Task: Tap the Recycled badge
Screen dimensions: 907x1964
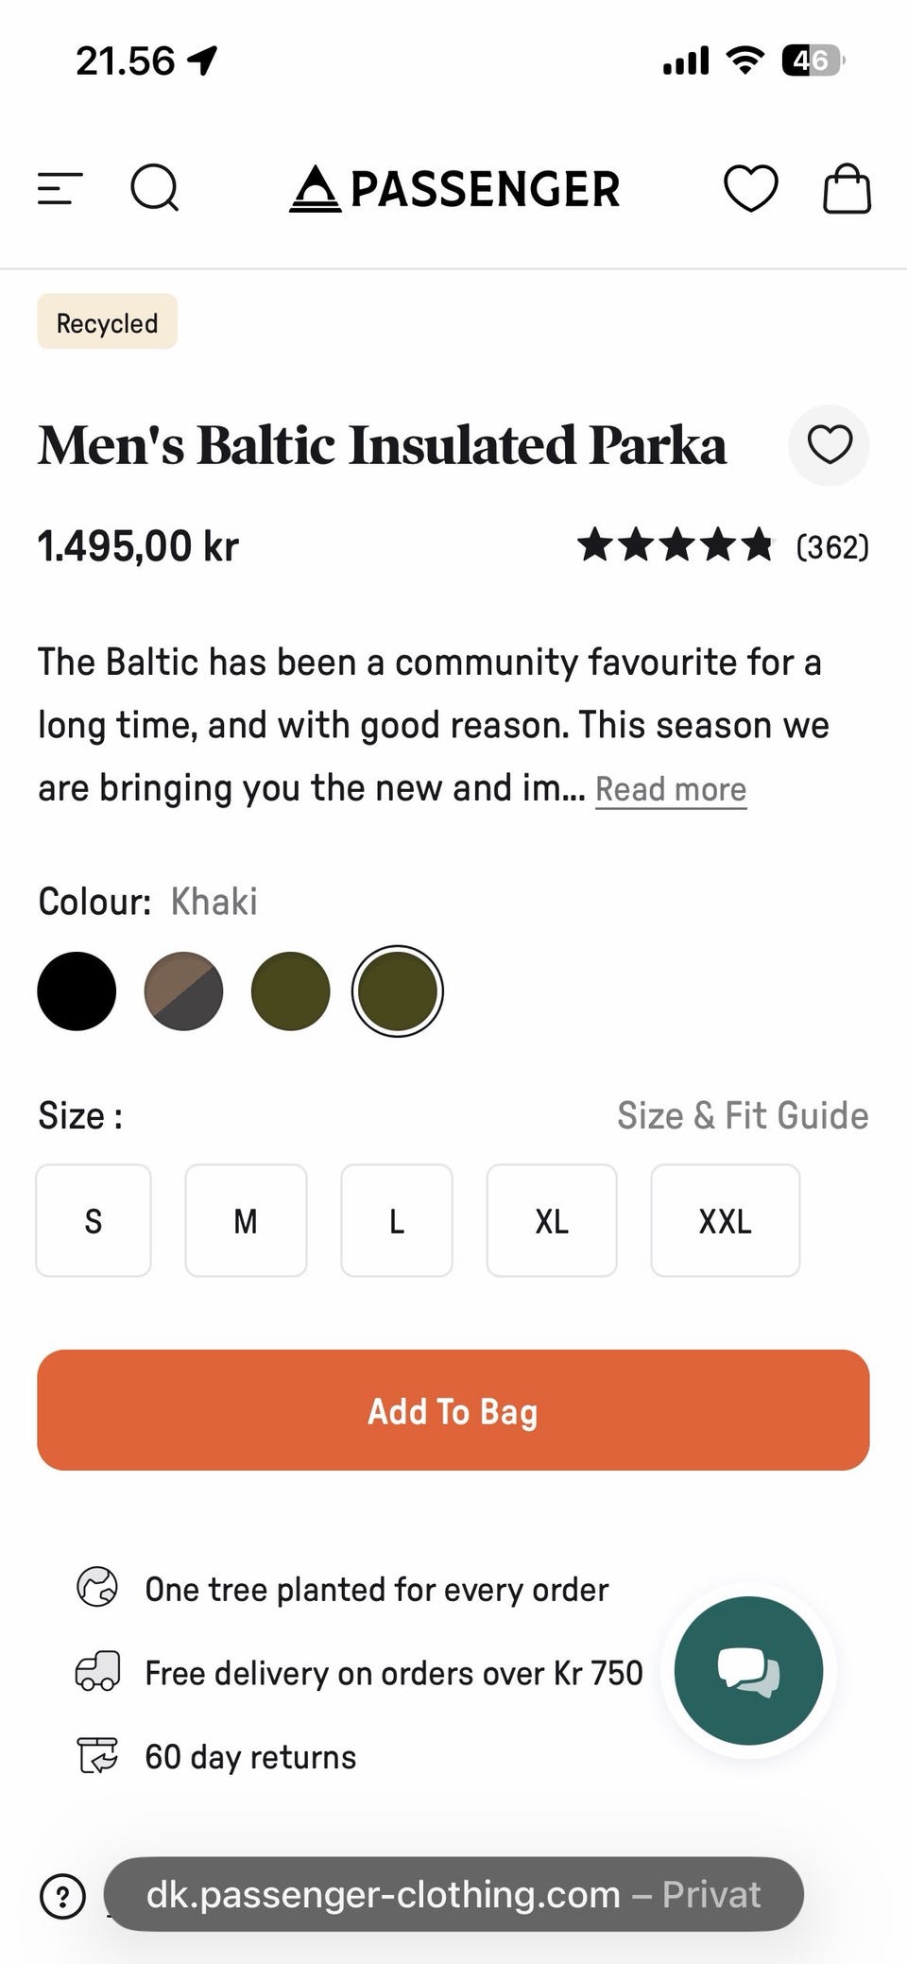Action: click(x=107, y=322)
